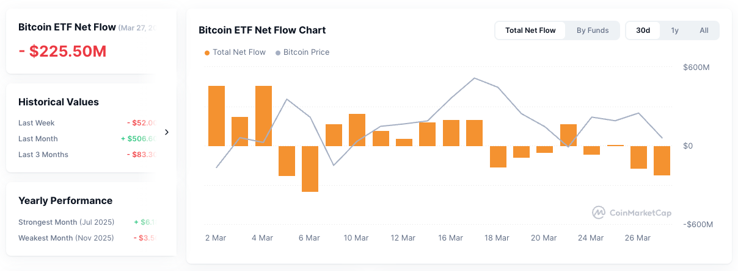The height and width of the screenshot is (271, 738).
Task: Click the Last 3 Months value row
Action: pos(86,155)
